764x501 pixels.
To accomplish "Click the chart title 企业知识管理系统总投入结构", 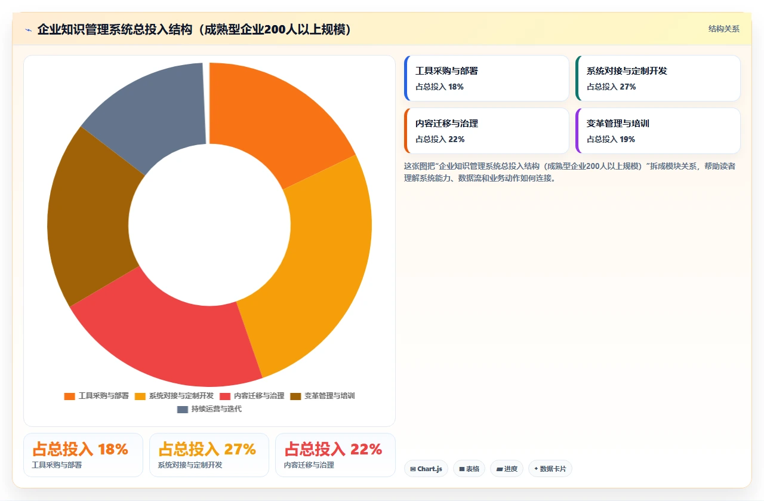I will 194,29.
